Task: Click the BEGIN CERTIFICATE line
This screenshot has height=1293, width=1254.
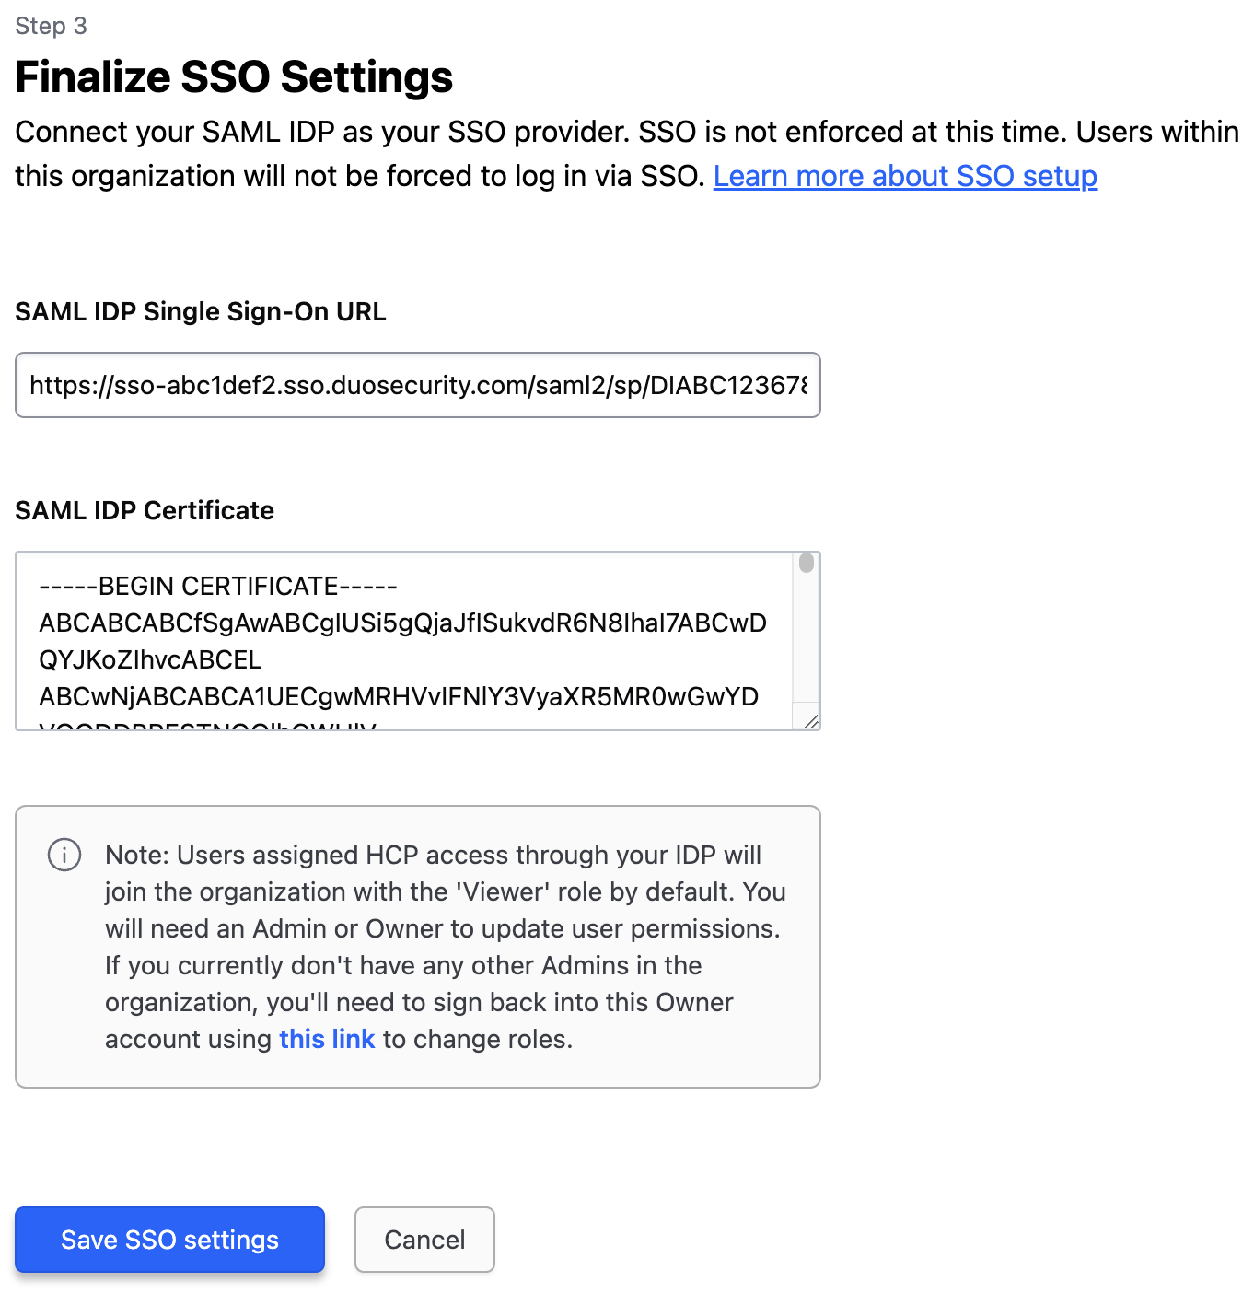Action: [x=218, y=586]
